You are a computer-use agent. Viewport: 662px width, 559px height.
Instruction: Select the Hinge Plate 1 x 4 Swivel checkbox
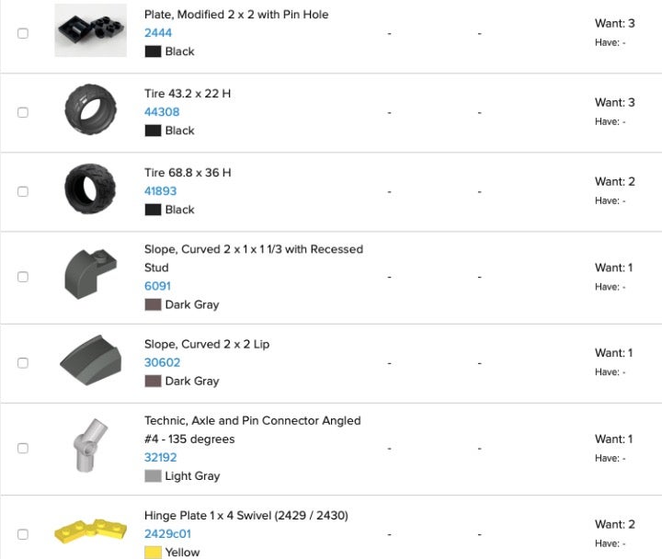coord(23,534)
